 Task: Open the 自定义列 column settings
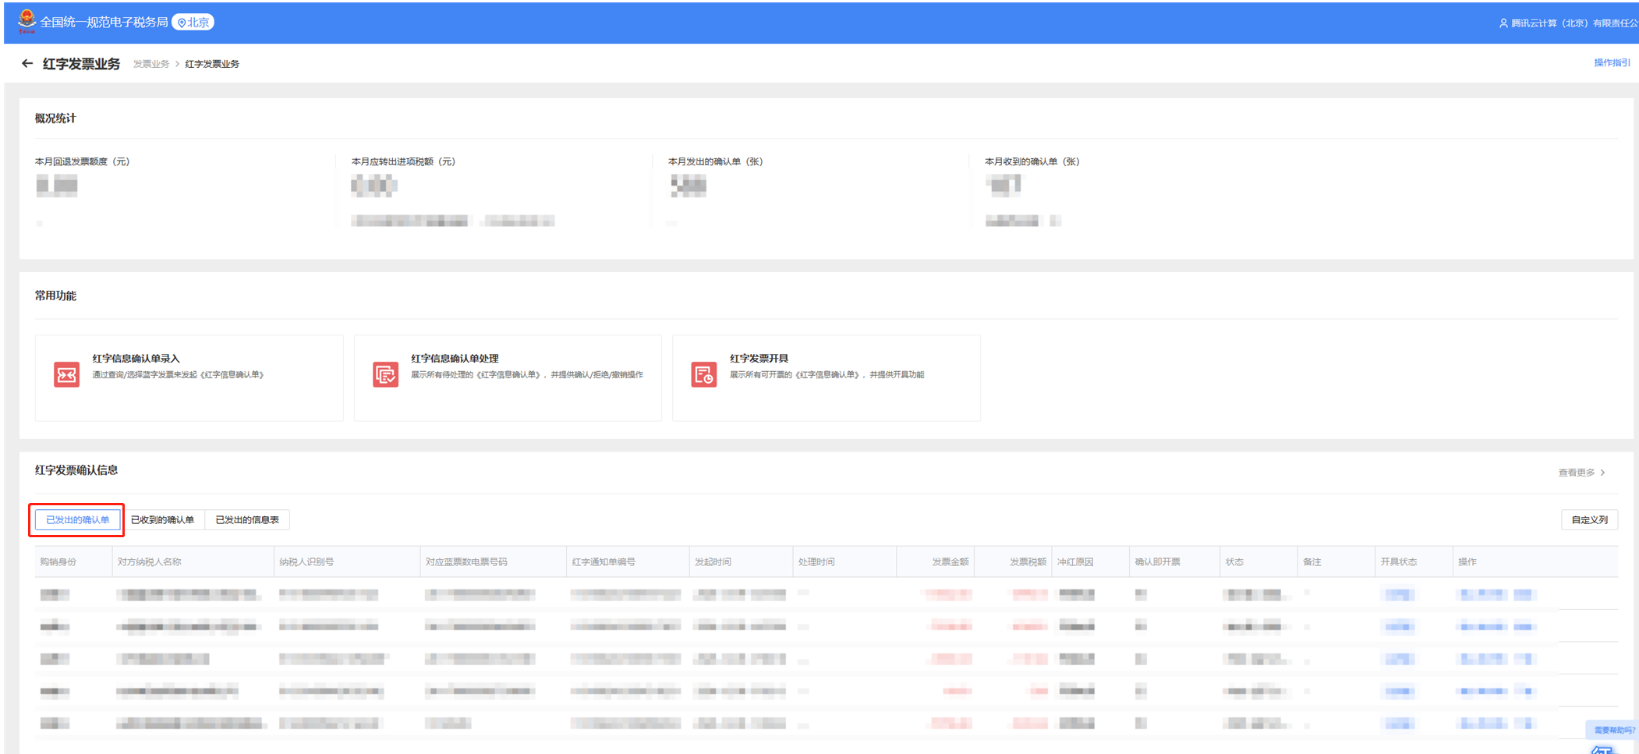(1588, 520)
